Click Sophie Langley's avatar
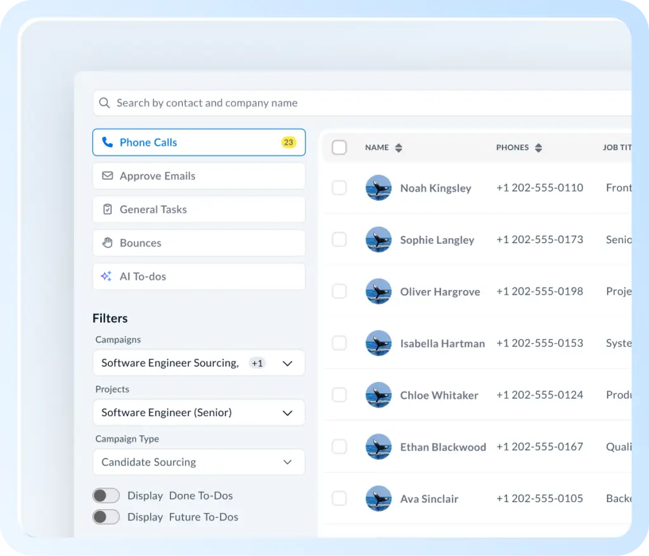 378,239
